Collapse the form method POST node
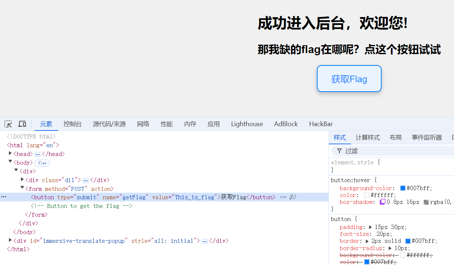 click(22, 188)
